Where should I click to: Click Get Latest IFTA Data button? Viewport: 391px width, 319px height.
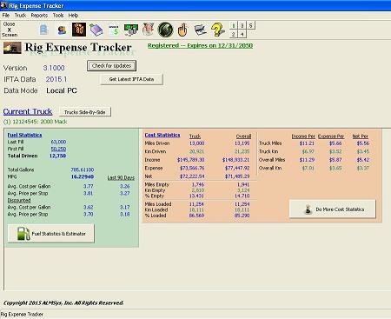click(x=131, y=79)
